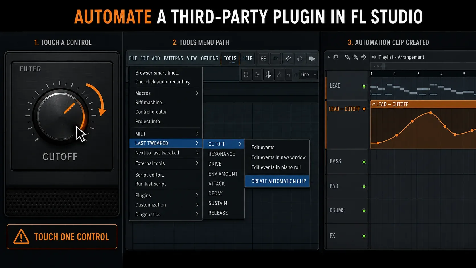Click the playlist menu arrow icon

pos(329,57)
